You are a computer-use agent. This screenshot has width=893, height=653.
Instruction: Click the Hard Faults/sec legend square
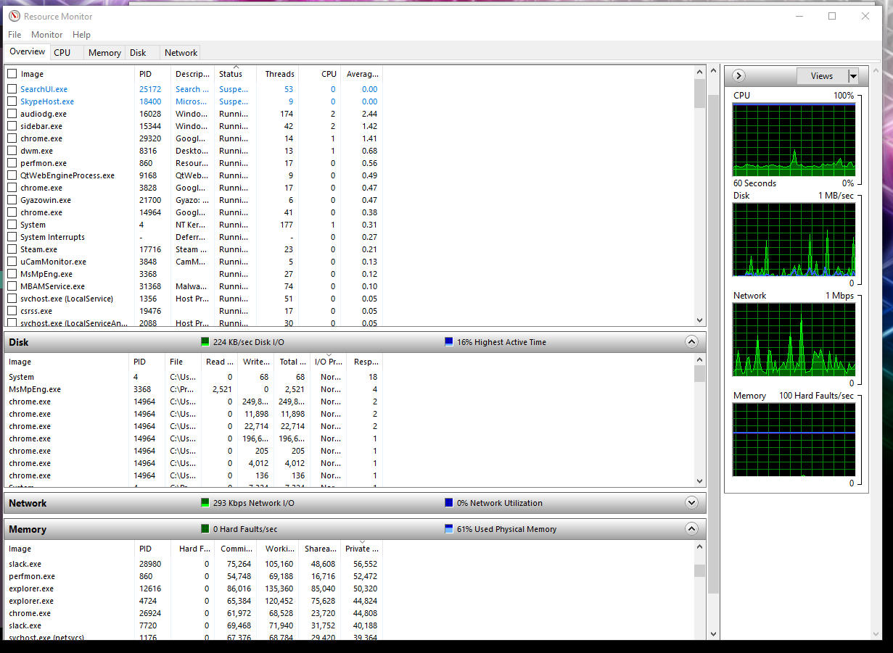[x=205, y=529]
